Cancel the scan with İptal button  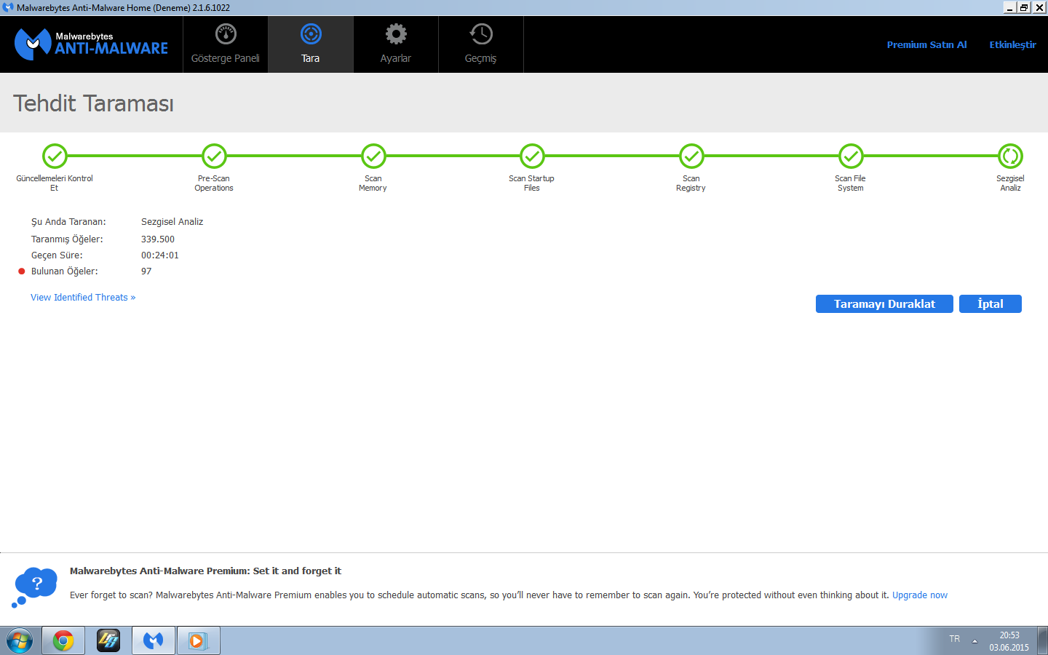coord(991,303)
